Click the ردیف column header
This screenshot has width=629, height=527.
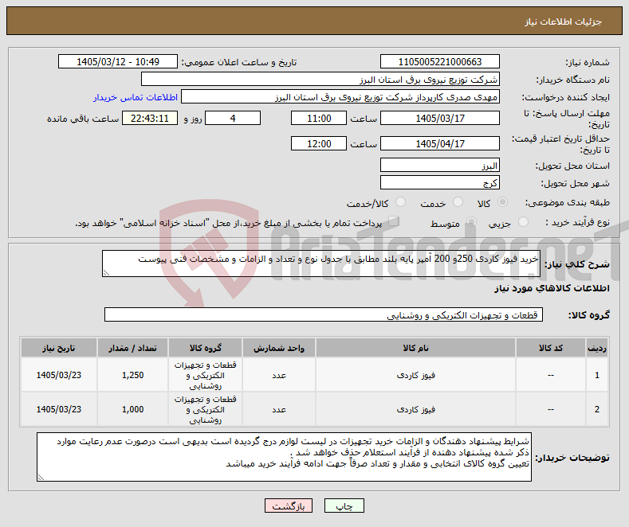tap(597, 348)
